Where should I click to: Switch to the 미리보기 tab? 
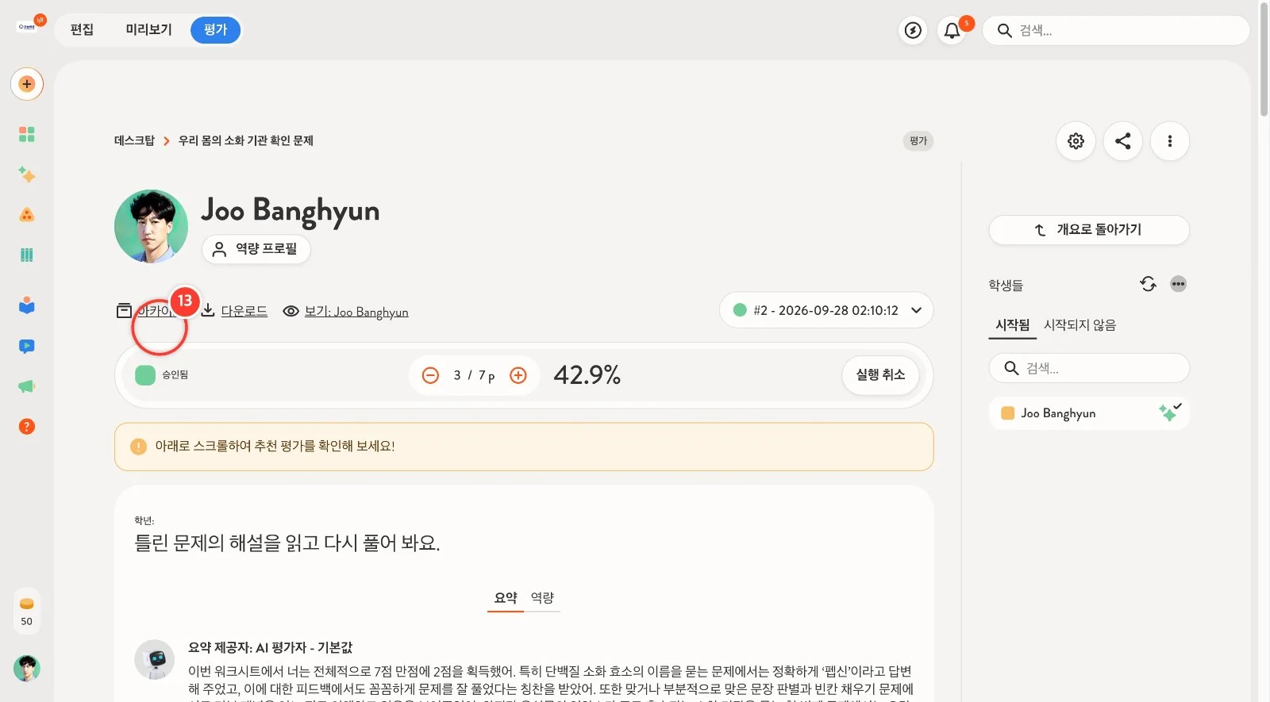pyautogui.click(x=148, y=30)
